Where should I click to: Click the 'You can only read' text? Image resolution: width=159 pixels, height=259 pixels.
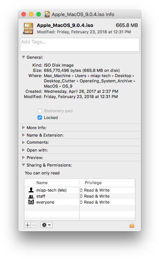[x=42, y=173]
